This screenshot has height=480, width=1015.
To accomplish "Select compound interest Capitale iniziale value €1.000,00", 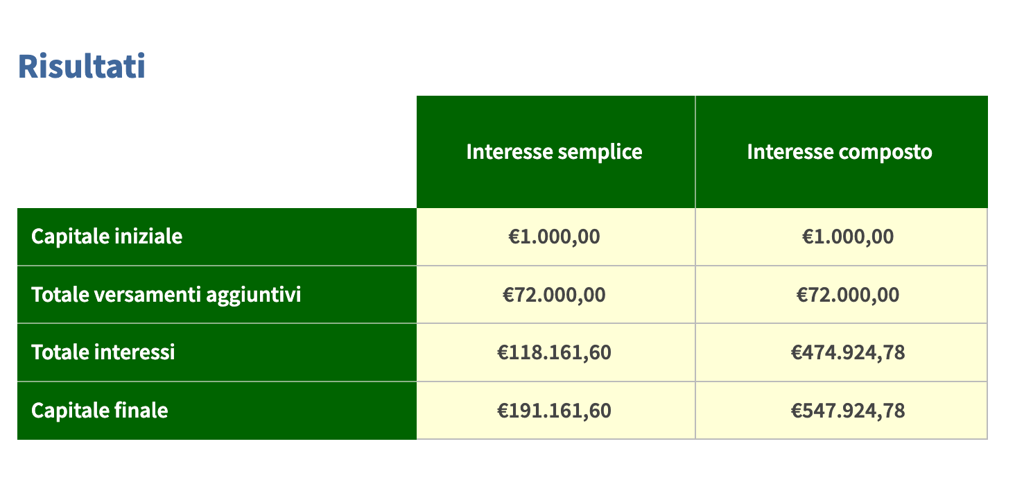I will coord(841,237).
